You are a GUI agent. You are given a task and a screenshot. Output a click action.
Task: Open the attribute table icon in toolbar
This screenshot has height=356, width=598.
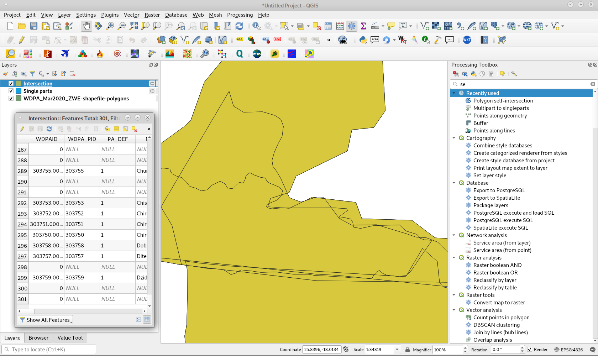(x=328, y=26)
